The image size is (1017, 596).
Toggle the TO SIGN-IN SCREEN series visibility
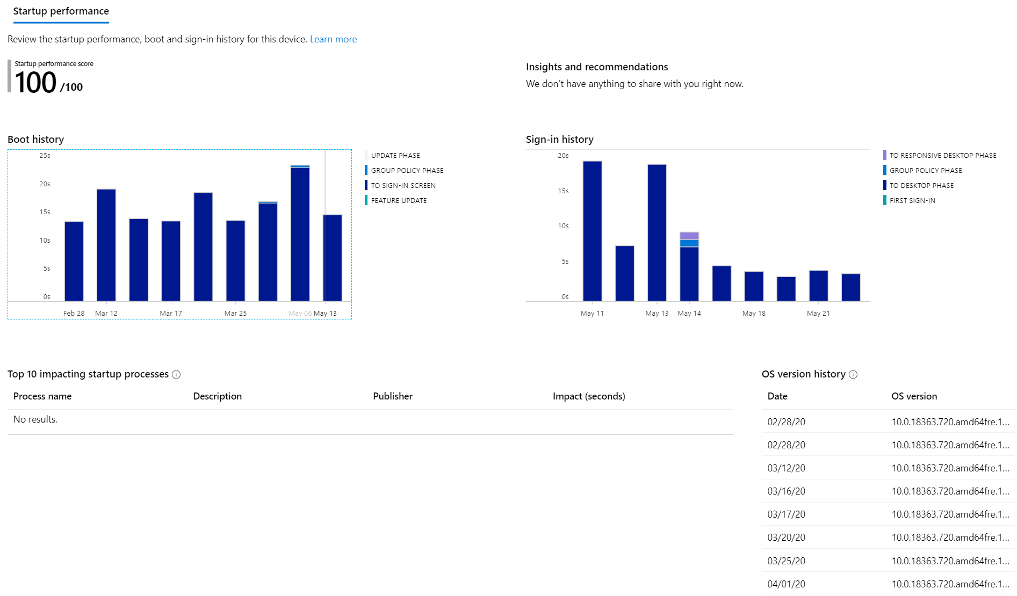tap(366, 185)
